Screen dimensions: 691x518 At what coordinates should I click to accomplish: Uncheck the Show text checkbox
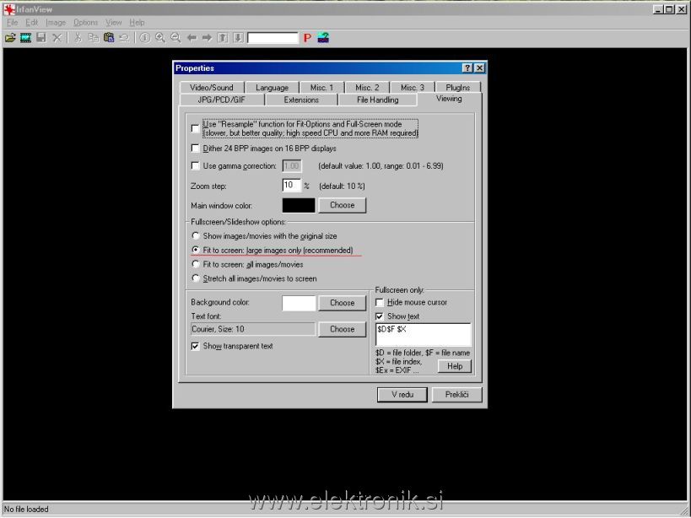pyautogui.click(x=380, y=316)
